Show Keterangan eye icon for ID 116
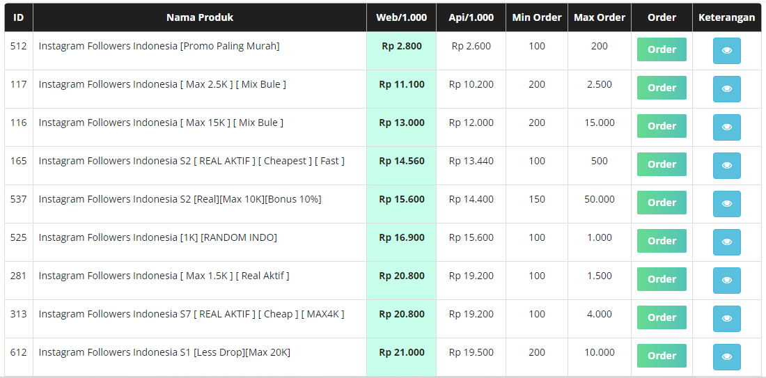Viewport: 766px width, 378px height. [x=726, y=127]
